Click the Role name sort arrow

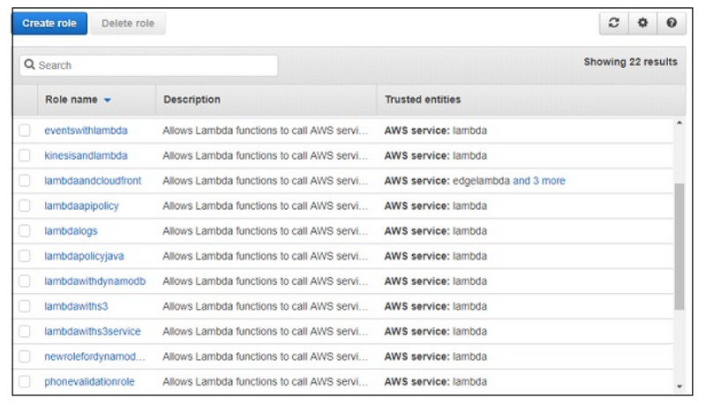pos(108,101)
